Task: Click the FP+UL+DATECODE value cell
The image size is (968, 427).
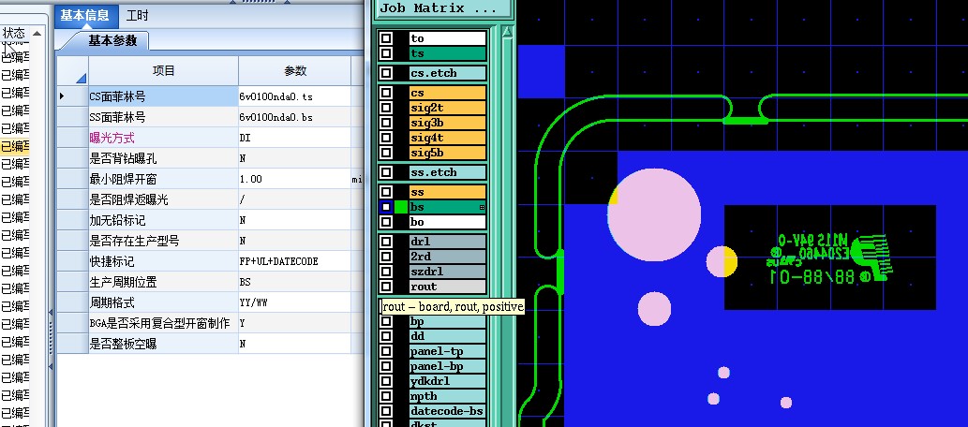Action: [x=294, y=261]
